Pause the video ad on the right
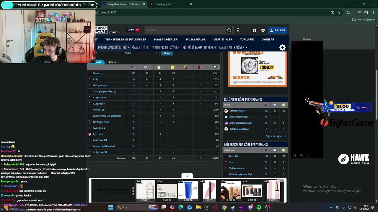 point(294,155)
